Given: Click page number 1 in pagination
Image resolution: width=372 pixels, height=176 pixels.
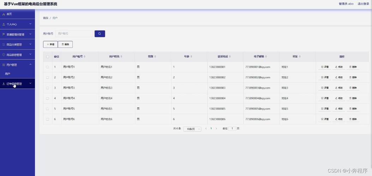Looking at the screenshot, I should coord(211,128).
